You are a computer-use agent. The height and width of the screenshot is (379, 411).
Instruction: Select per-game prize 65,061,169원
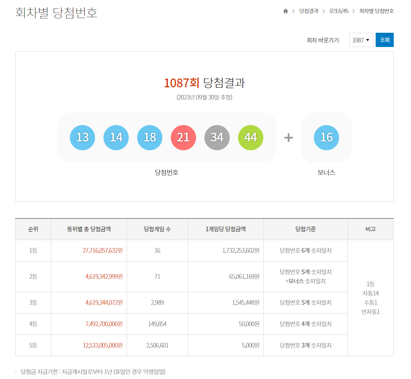[x=244, y=277]
